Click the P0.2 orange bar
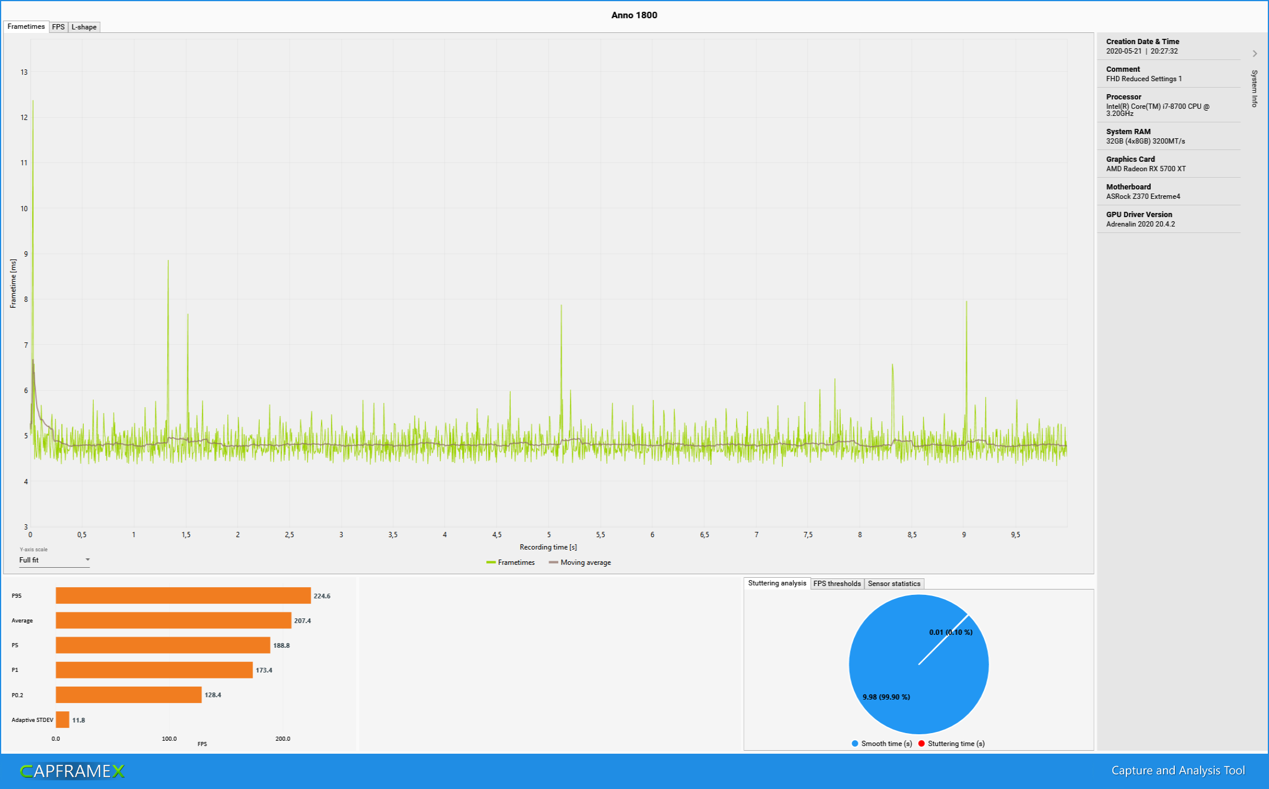The image size is (1269, 789). pyautogui.click(x=128, y=695)
